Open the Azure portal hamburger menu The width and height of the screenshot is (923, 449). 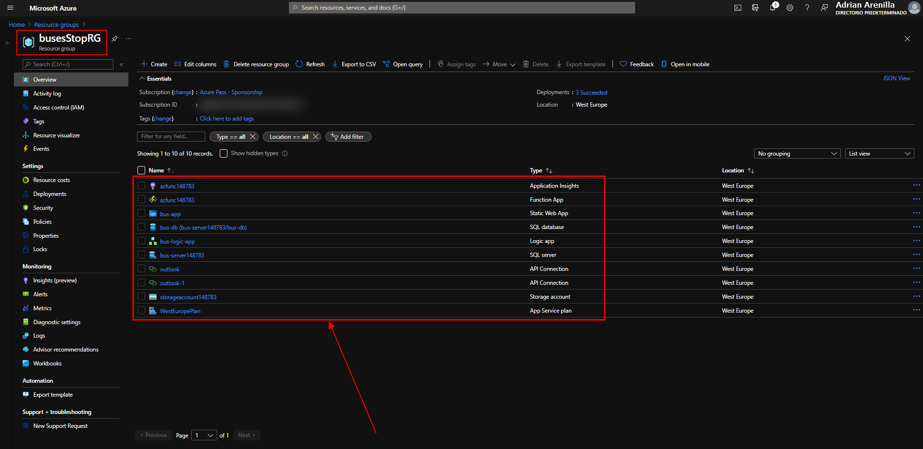coord(10,8)
